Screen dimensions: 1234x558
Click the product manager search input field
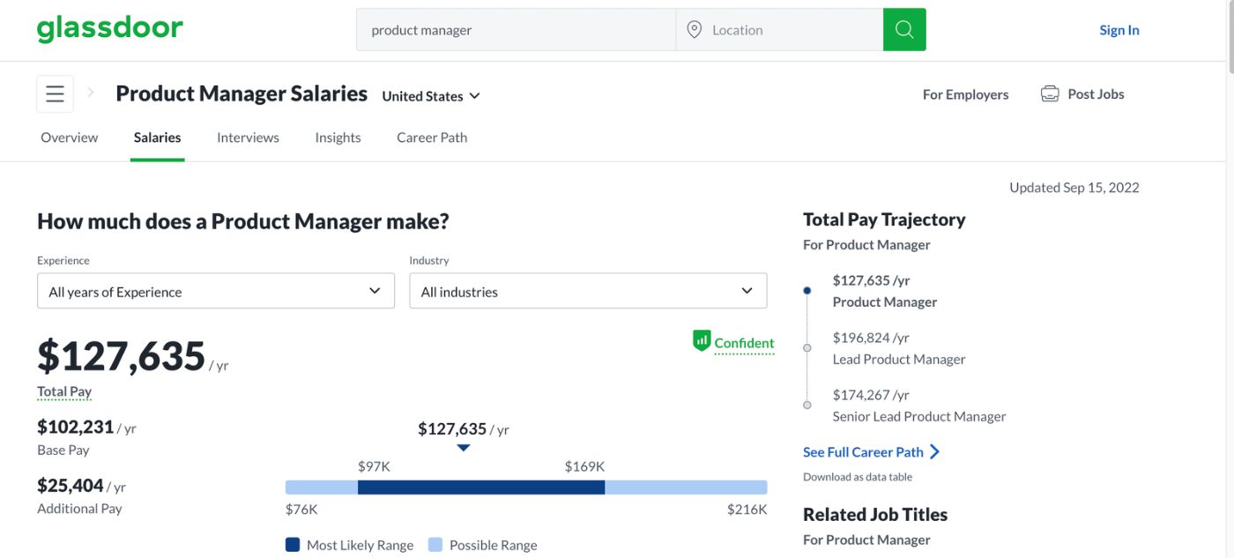pos(516,29)
